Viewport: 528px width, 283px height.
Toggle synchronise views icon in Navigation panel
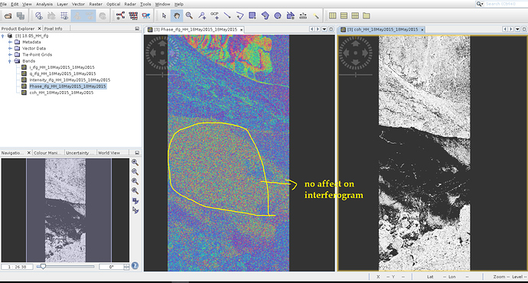click(135, 201)
